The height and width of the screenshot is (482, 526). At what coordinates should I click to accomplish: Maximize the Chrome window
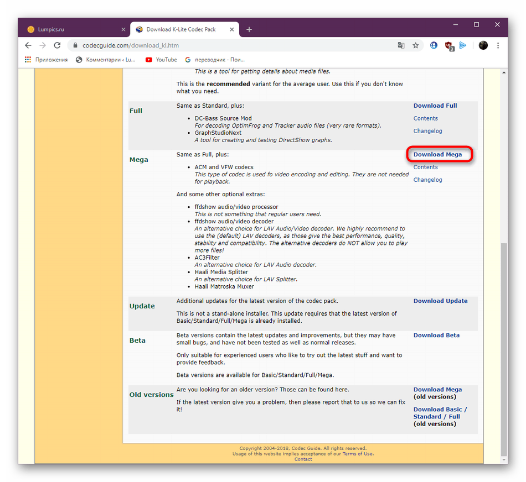476,25
